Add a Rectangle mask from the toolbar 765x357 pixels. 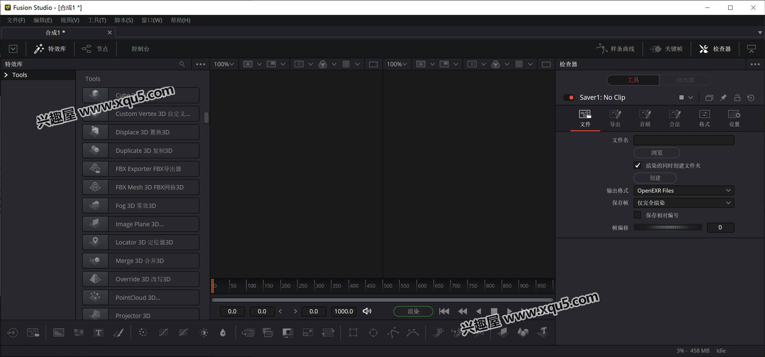pyautogui.click(x=353, y=333)
